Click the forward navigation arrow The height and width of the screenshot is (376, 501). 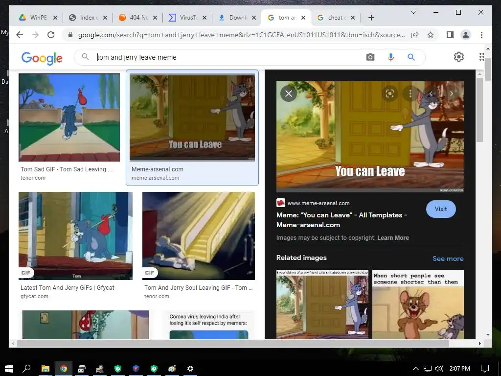(35, 35)
